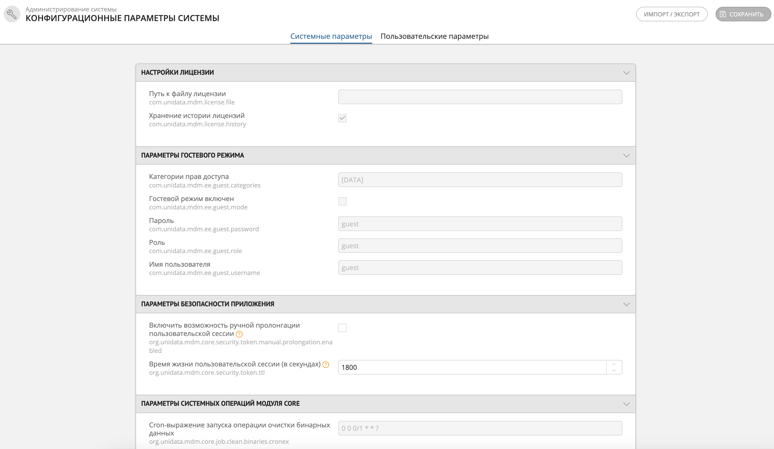The height and width of the screenshot is (449, 774).
Task: Collapse the license settings section
Action: [x=626, y=73]
